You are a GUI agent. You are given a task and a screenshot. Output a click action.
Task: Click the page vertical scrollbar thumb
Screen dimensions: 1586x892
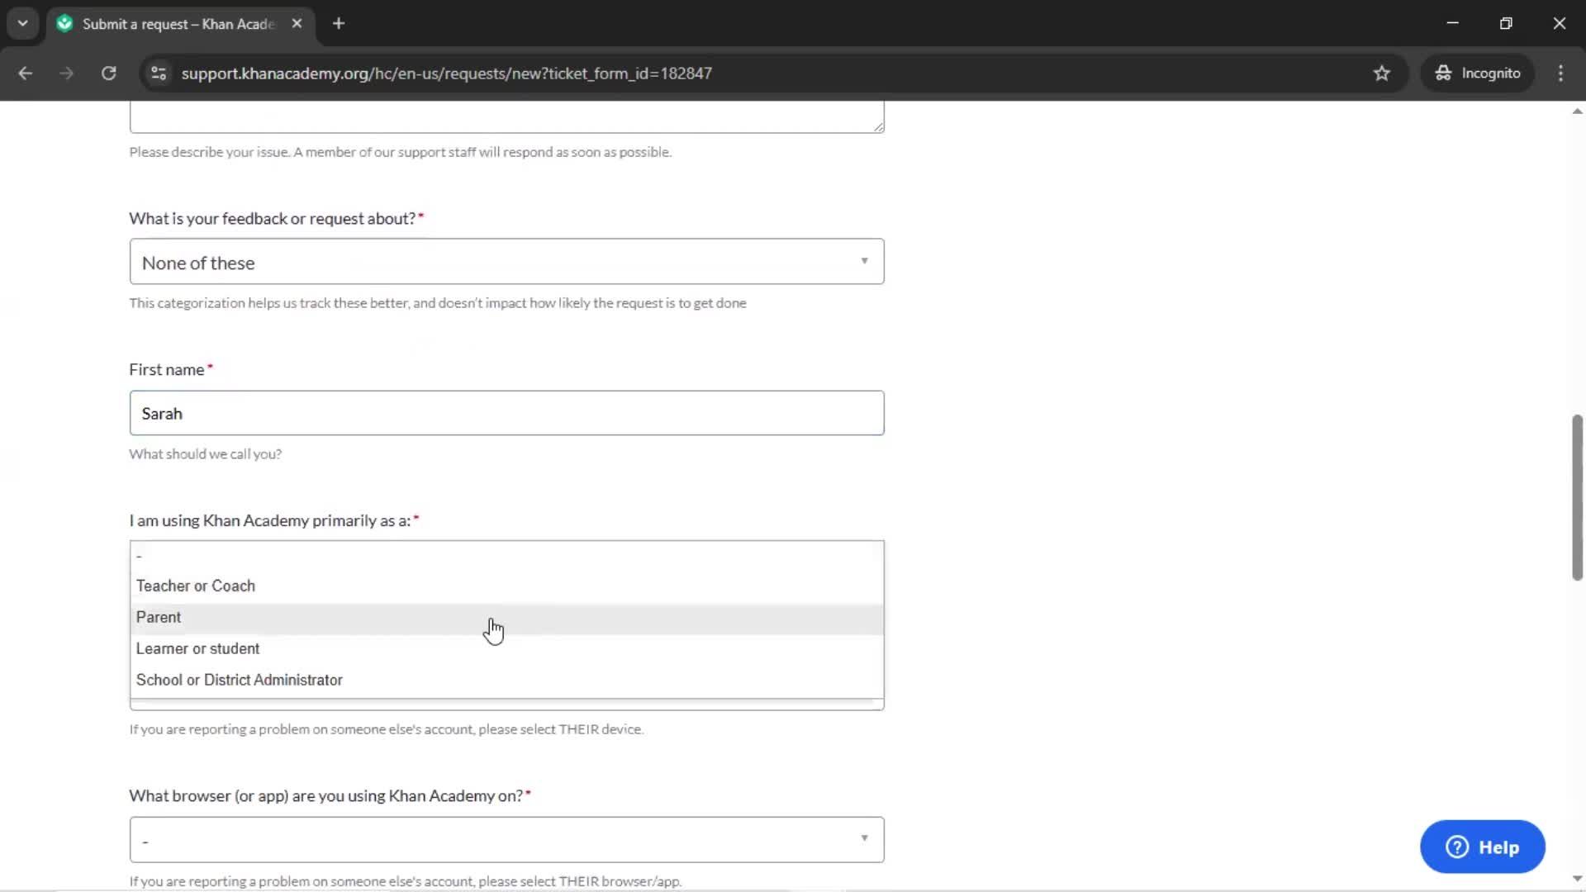pos(1577,498)
